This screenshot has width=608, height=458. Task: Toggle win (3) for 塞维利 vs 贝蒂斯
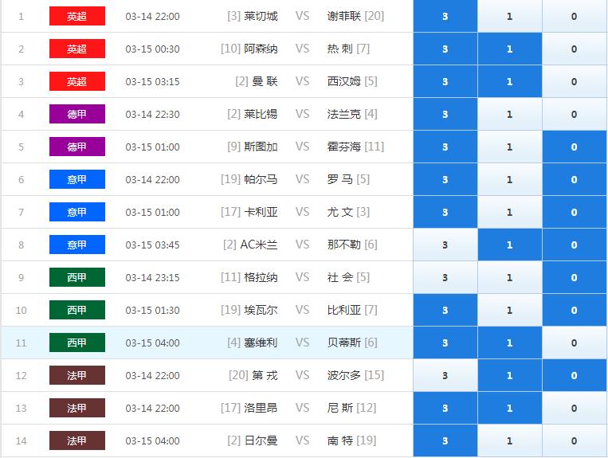445,343
